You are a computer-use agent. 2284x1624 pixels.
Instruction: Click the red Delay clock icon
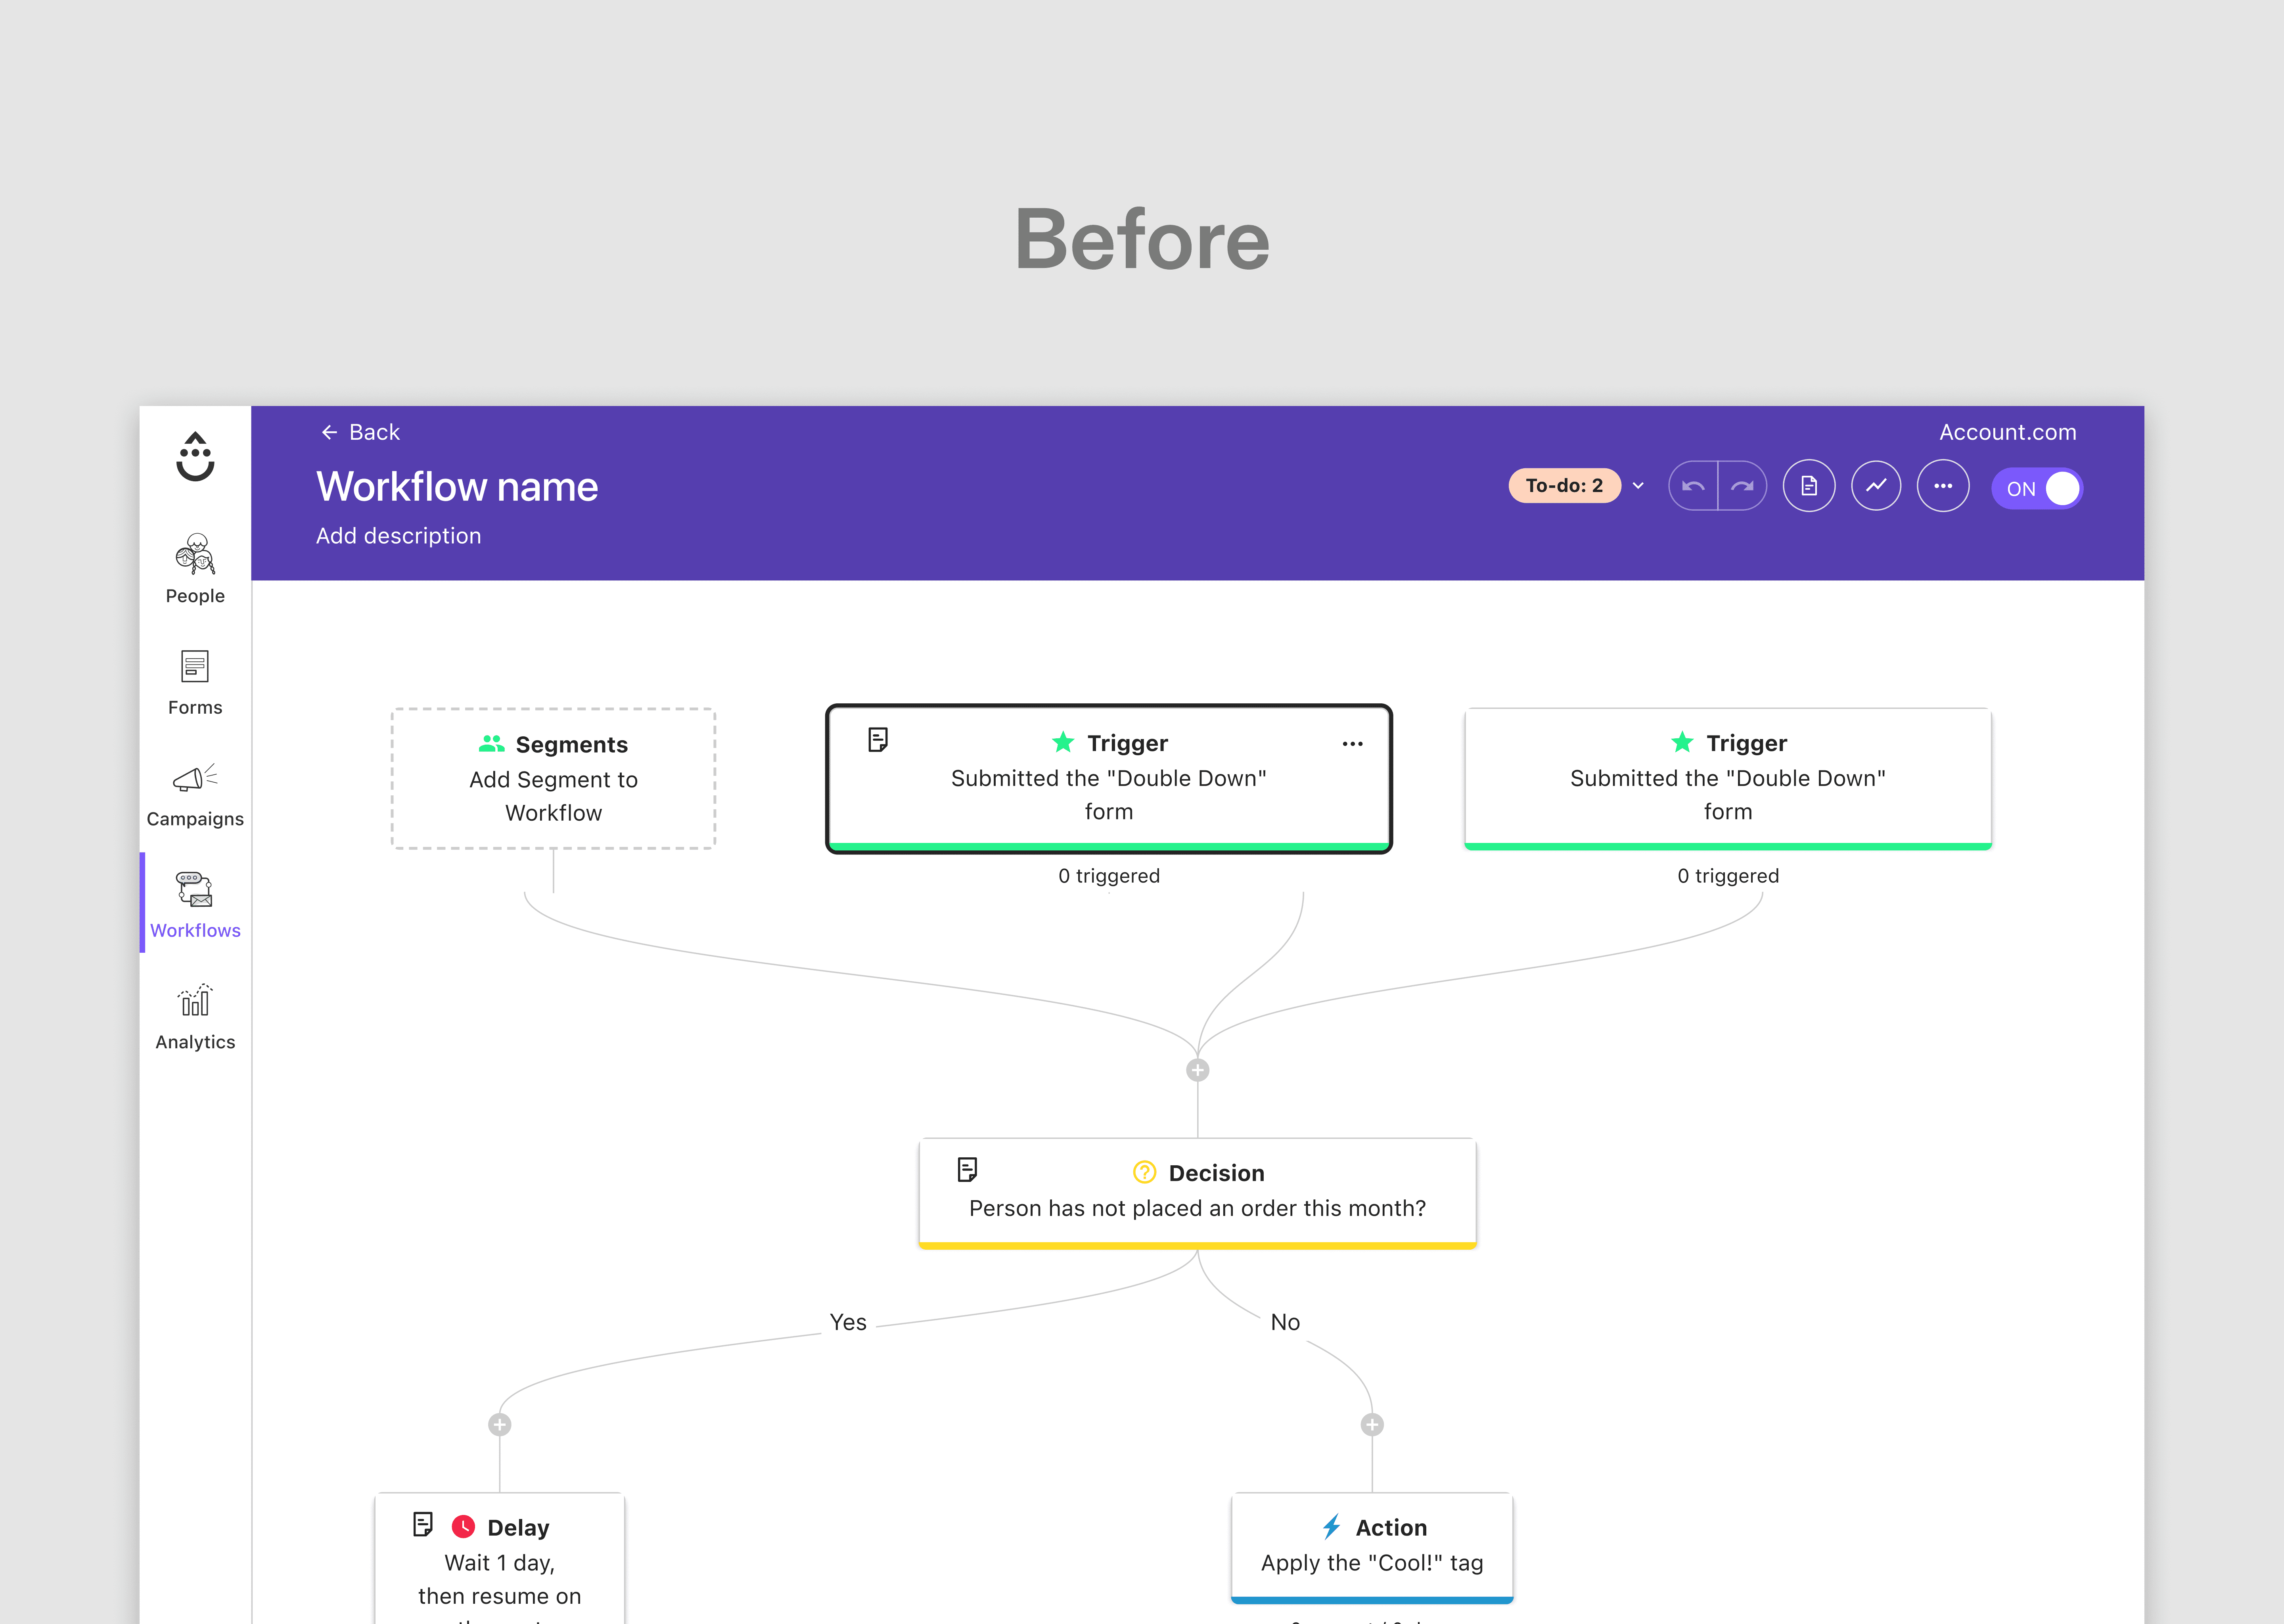(463, 1526)
